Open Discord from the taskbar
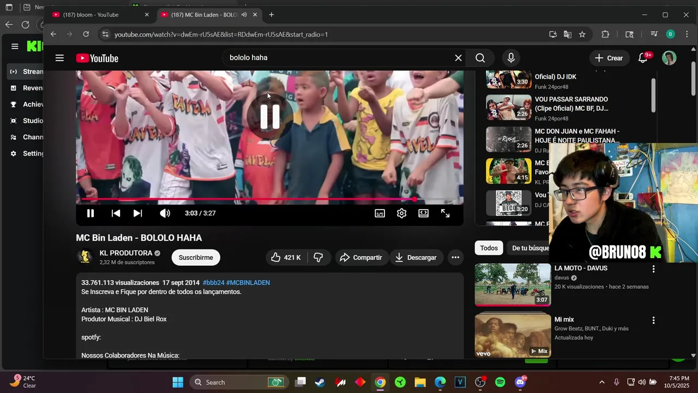This screenshot has height=393, width=698. [x=521, y=382]
